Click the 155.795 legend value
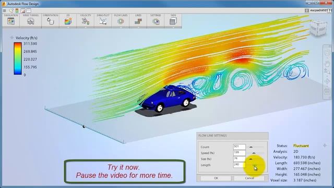Screen dimensions: 334x188 coord(30,67)
